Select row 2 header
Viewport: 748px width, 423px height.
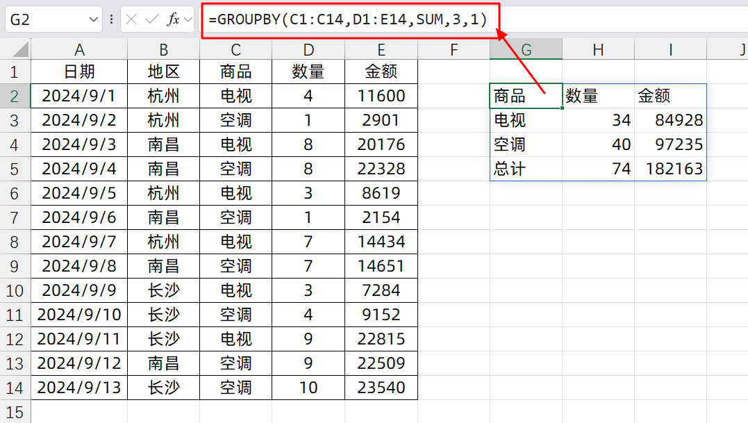(15, 97)
